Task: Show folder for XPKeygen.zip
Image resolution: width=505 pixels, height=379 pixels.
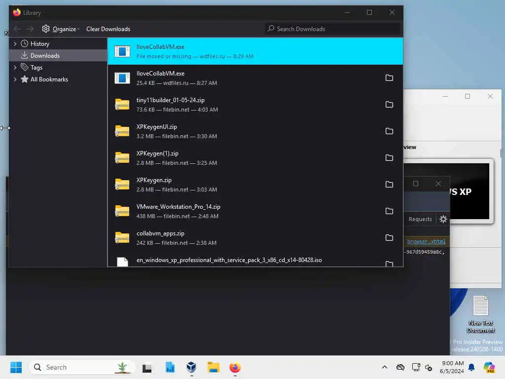Action: pos(389,185)
